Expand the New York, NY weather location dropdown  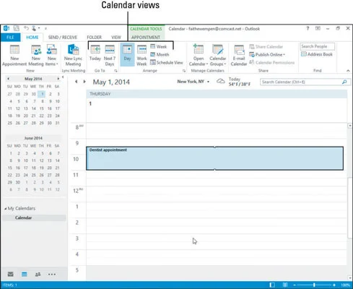click(208, 82)
